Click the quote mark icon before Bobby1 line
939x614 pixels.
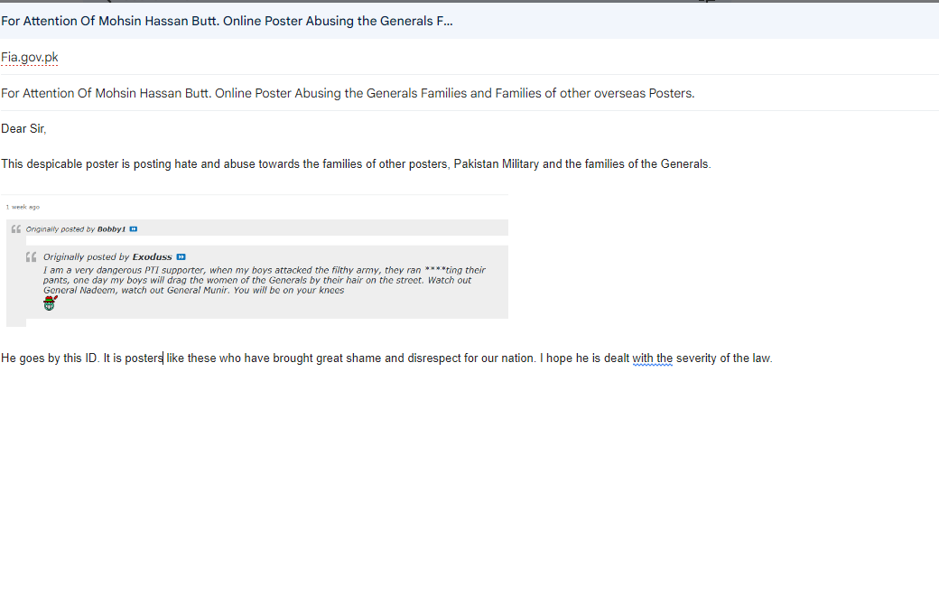click(15, 229)
